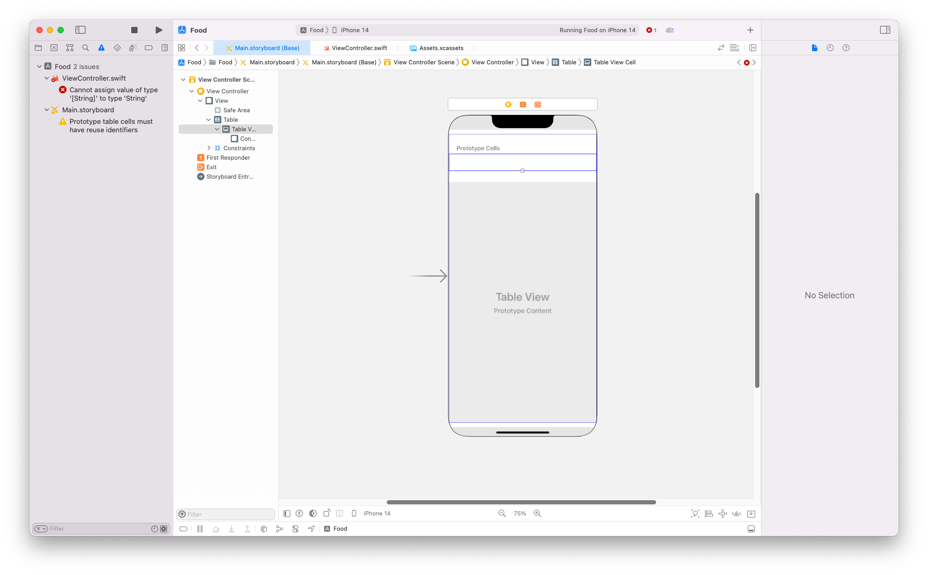Open the Breakpoint navigator icon

(149, 48)
